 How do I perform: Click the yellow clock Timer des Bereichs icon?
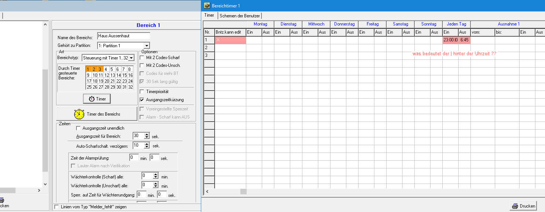[79, 114]
